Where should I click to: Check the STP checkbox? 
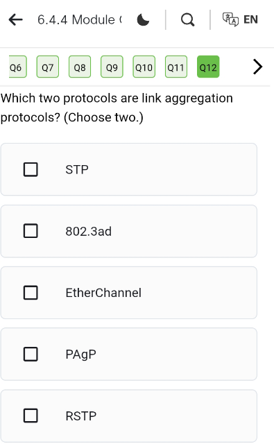(31, 169)
